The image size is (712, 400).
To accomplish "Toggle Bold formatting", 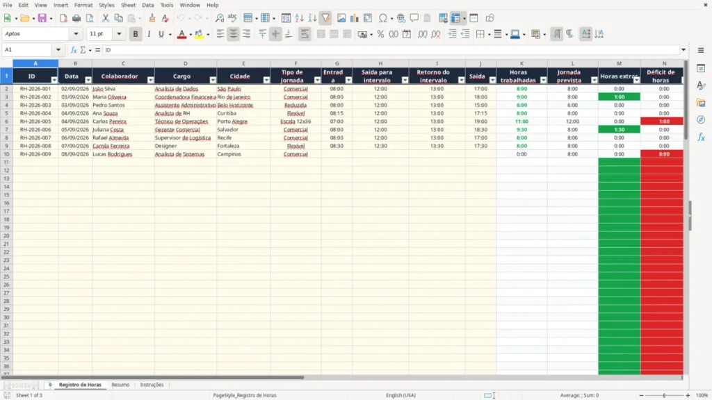I will (x=136, y=34).
